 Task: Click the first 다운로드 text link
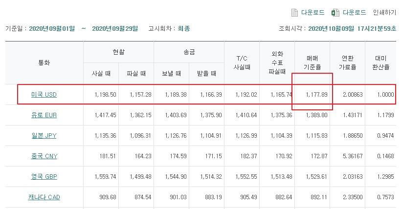[313, 12]
